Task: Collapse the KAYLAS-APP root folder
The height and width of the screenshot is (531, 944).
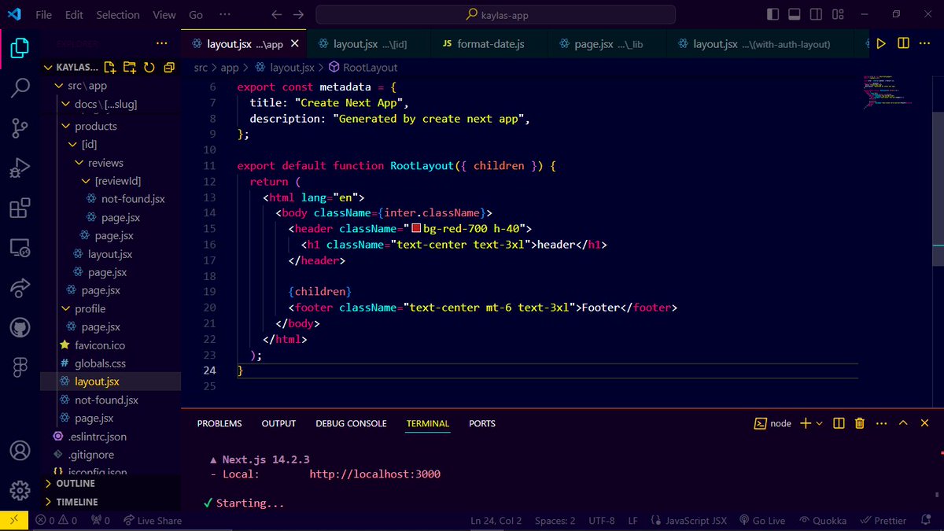Action: (48, 68)
